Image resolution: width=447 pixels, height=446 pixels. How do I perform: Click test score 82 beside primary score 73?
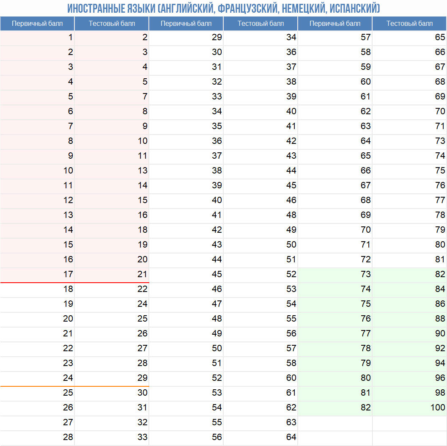[409, 274]
